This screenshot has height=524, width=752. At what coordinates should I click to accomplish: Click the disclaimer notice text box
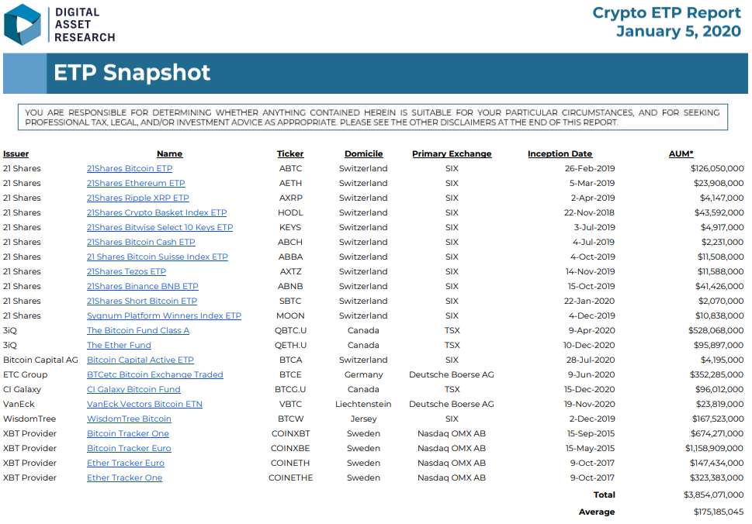click(x=373, y=117)
